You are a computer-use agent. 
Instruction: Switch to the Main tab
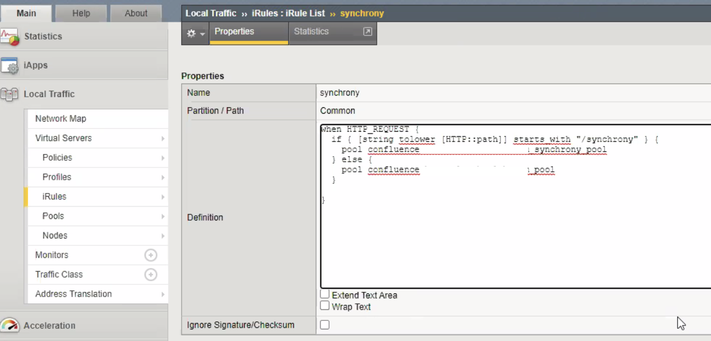(x=26, y=13)
